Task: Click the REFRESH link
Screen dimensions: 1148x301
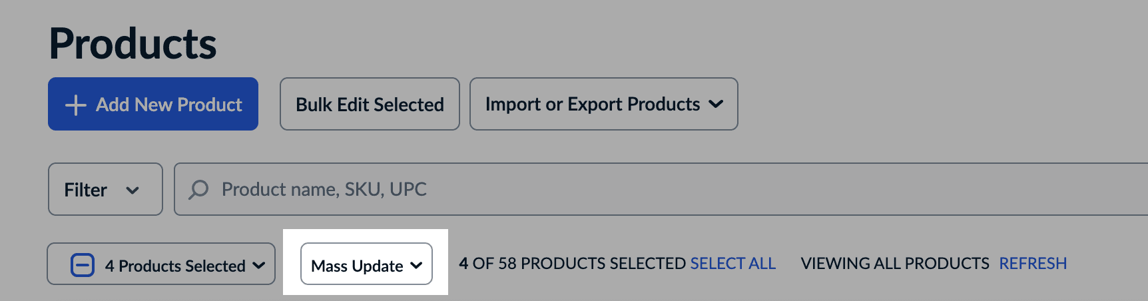Action: pyautogui.click(x=1033, y=264)
